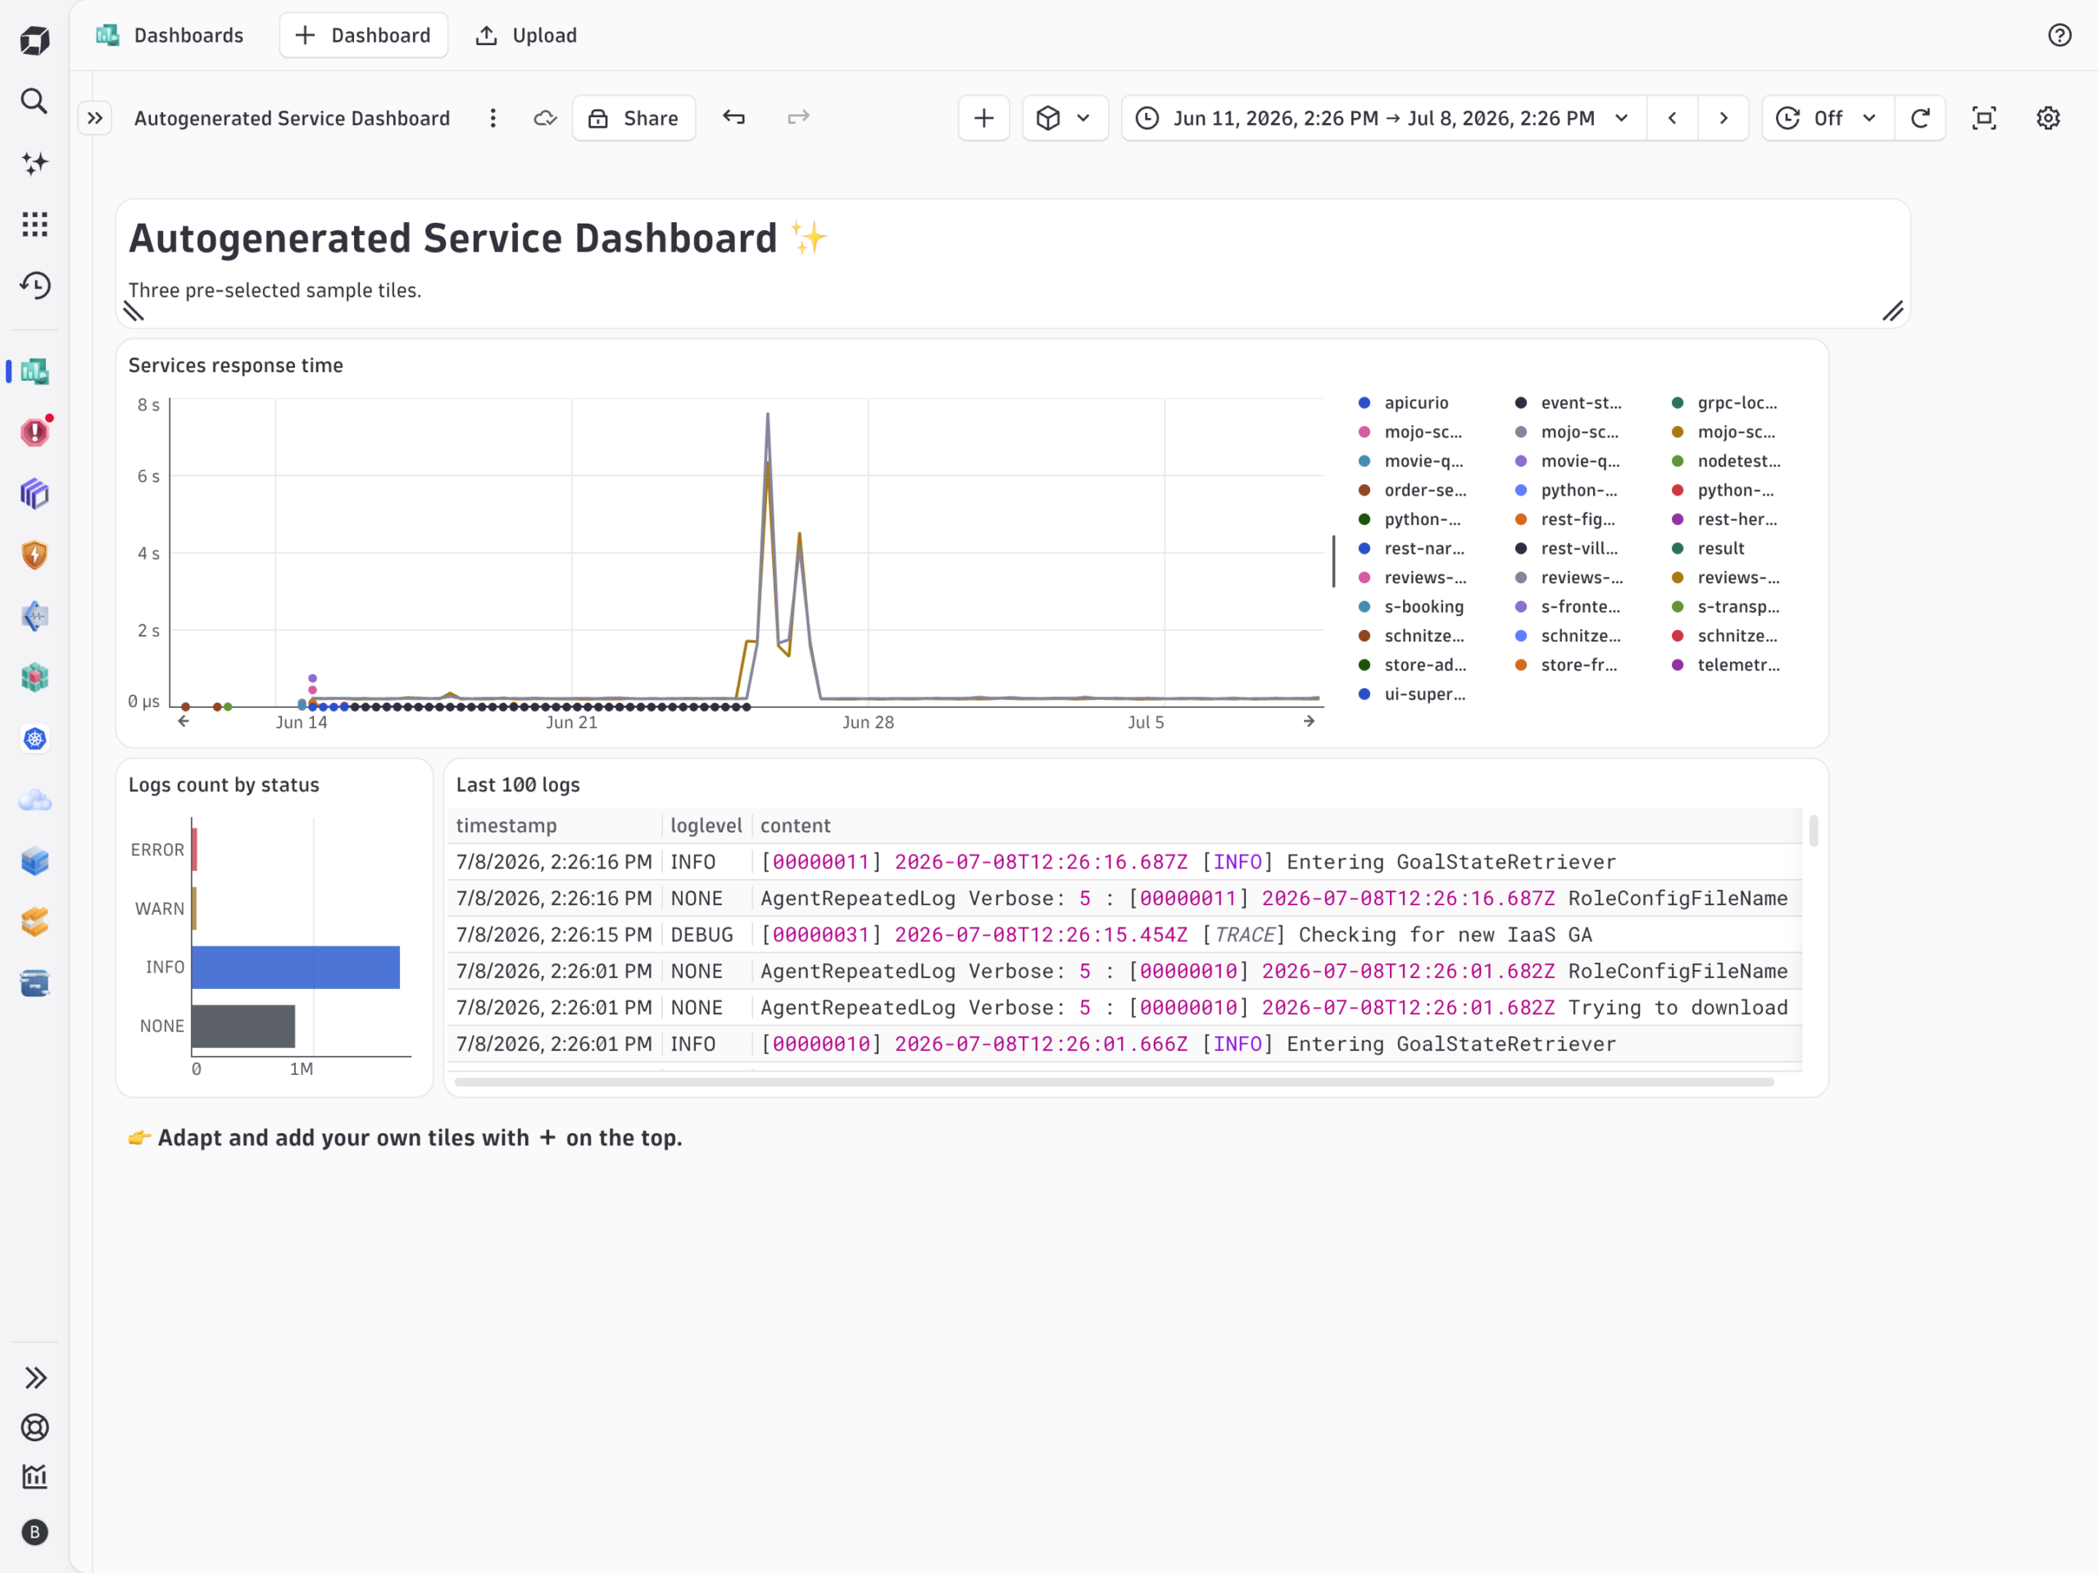Pan chart left with arrow
The image size is (2098, 1573).
(183, 722)
